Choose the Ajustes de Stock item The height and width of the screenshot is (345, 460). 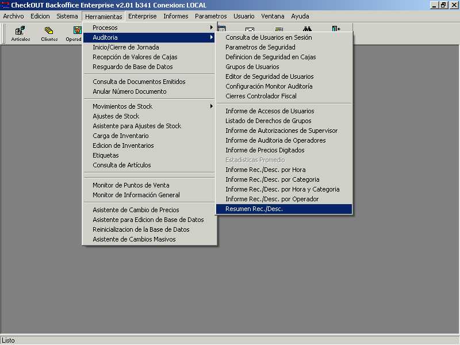(149, 116)
